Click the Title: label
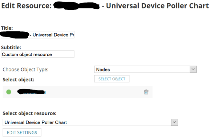Viewport: 215px width, 140px height. pyautogui.click(x=7, y=28)
